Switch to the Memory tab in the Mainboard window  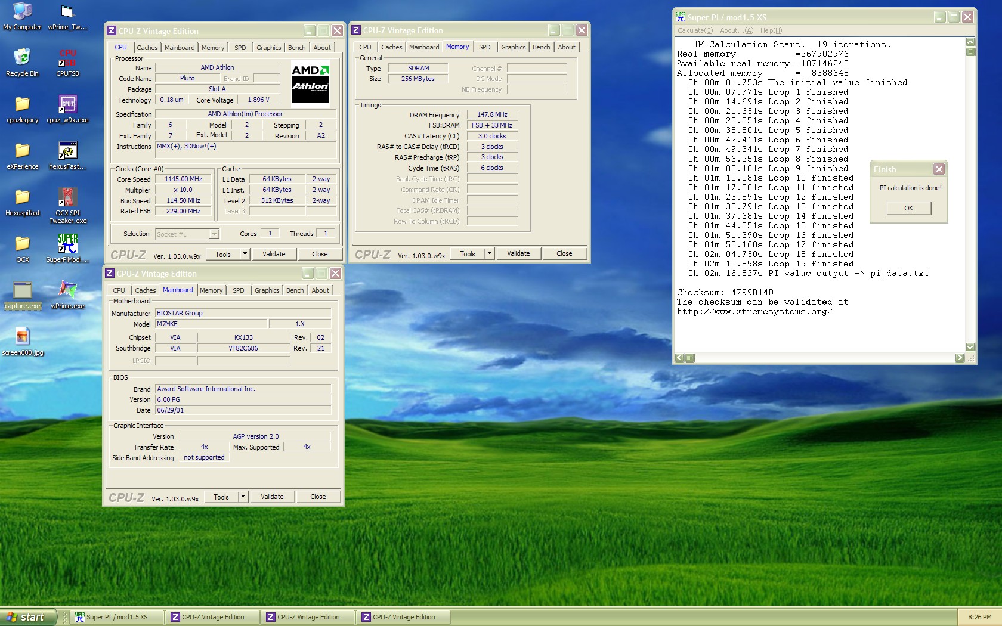tap(211, 290)
